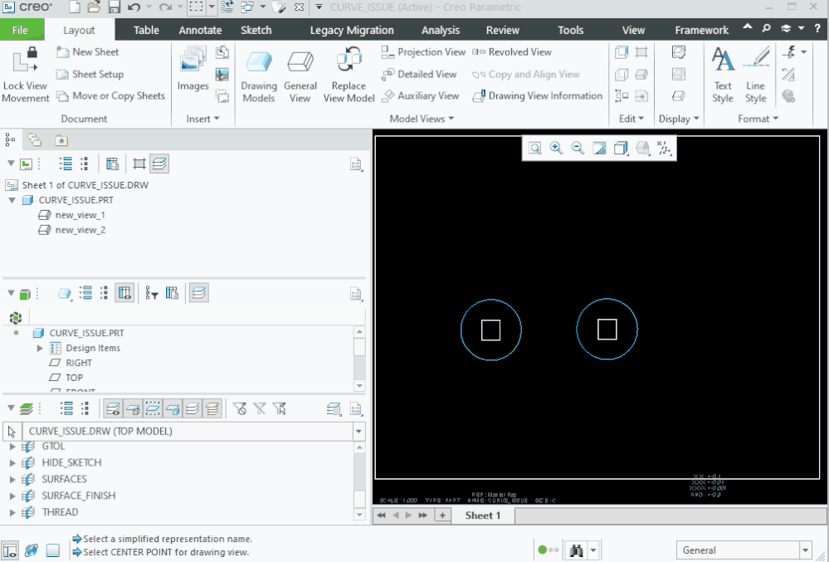Open the Line Style tool
Viewport: 829px width, 562px height.
[755, 75]
